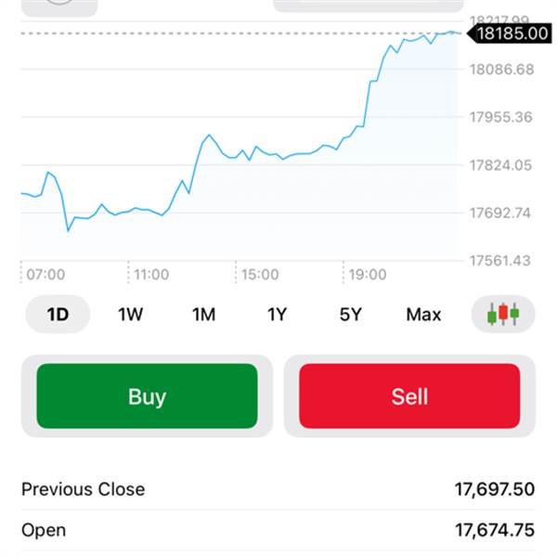Show the 5Y price history
This screenshot has height=557, width=557.
coord(350,315)
